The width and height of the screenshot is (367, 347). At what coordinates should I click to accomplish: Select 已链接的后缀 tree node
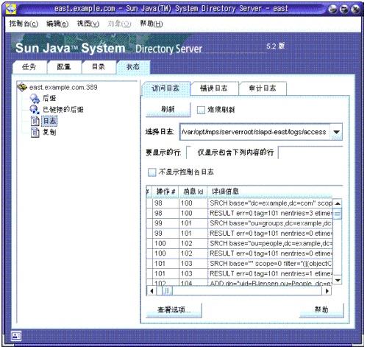[x=63, y=110]
